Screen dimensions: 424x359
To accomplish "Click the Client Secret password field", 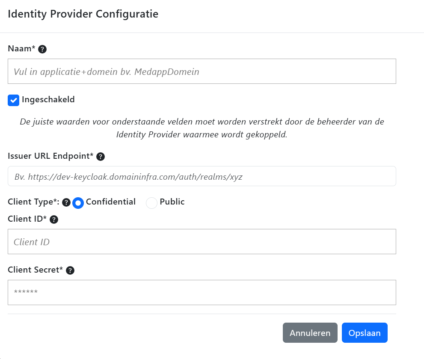I will pos(202,292).
